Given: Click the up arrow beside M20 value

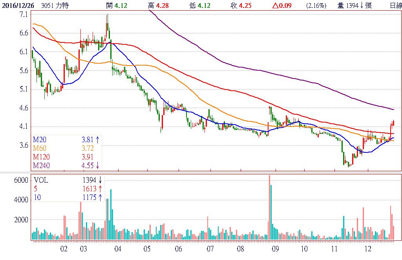Looking at the screenshot, I should coord(97,139).
